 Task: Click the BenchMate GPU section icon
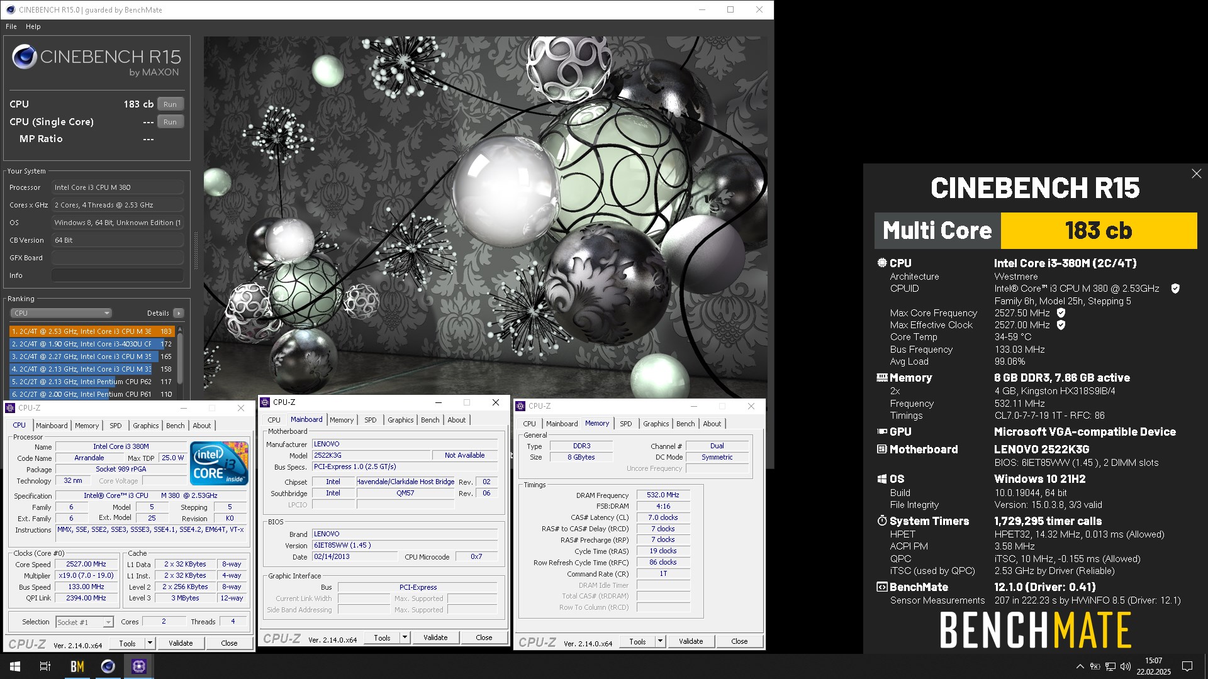tap(882, 432)
